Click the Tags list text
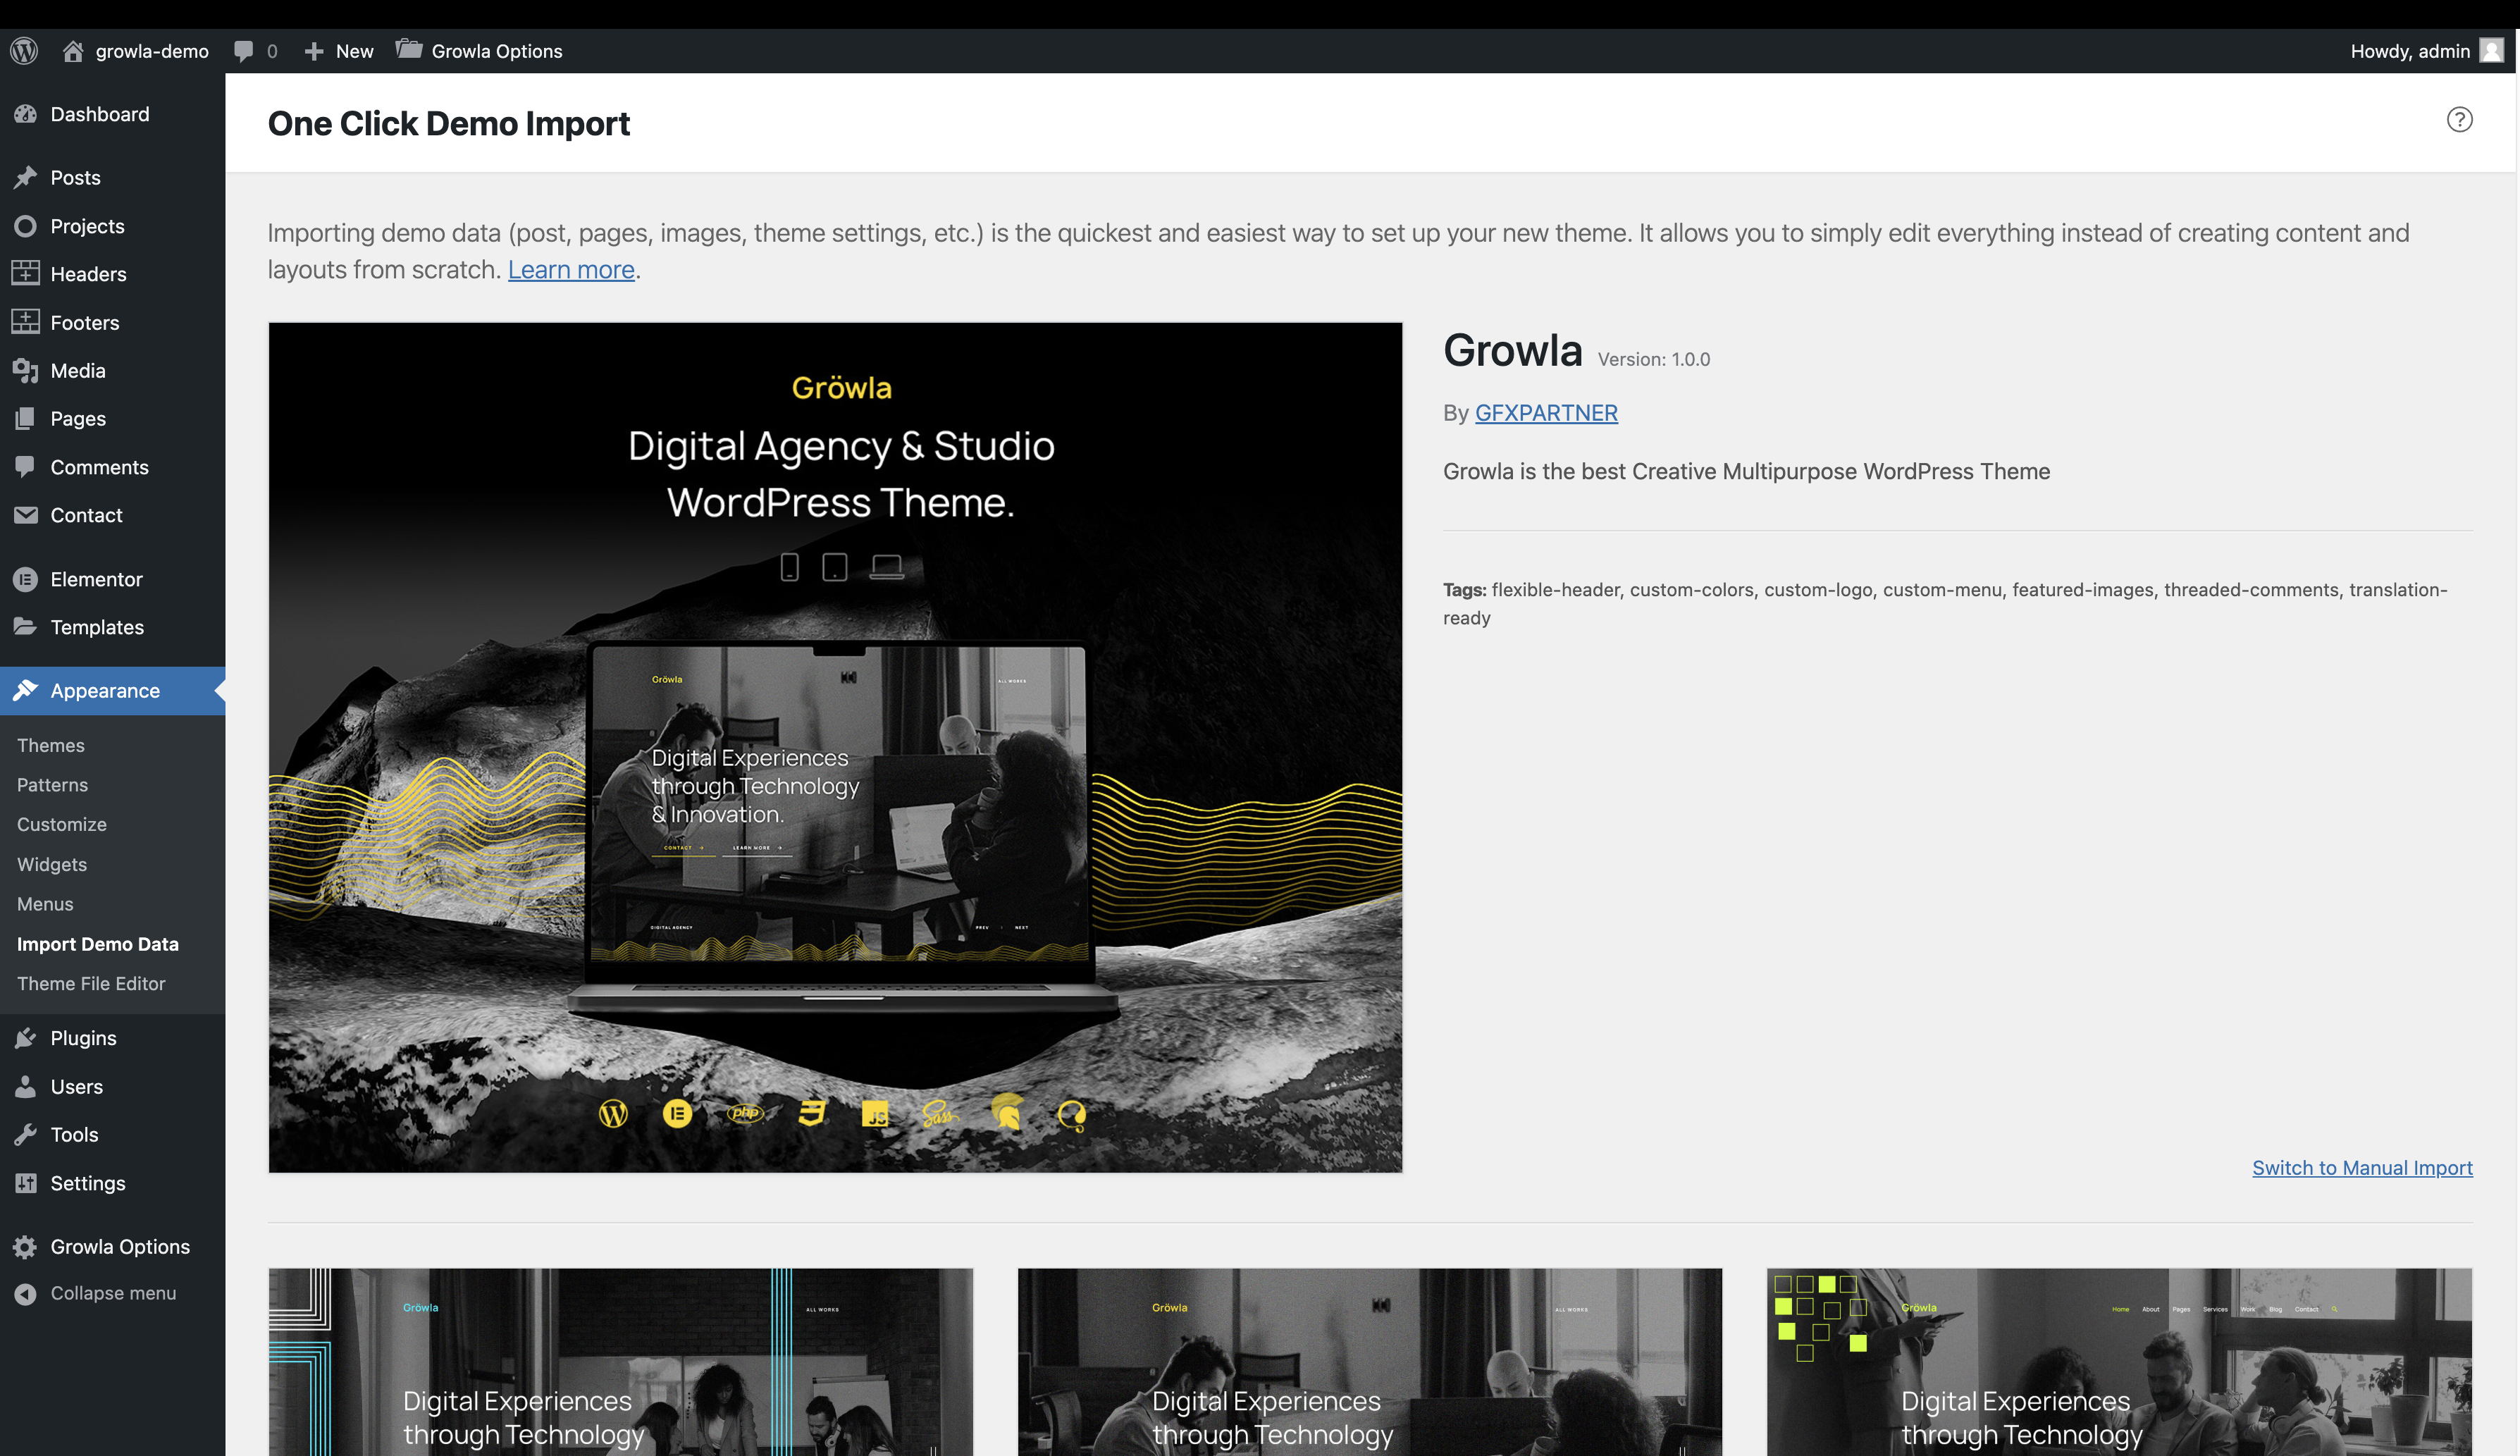Viewport: 2520px width, 1456px height. pos(1945,603)
